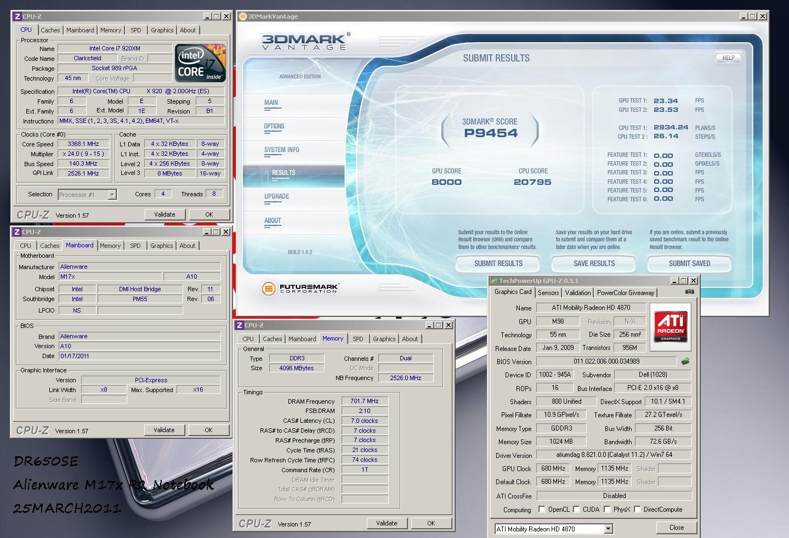Click the Futuremark Corporation logo
The width and height of the screenshot is (789, 538).
pos(300,288)
